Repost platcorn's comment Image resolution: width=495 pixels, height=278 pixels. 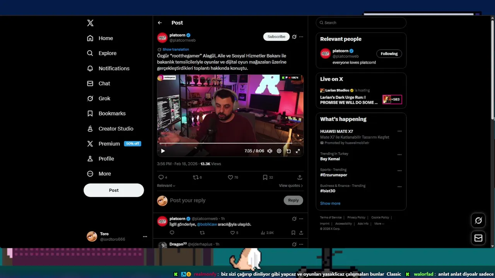tap(202, 233)
